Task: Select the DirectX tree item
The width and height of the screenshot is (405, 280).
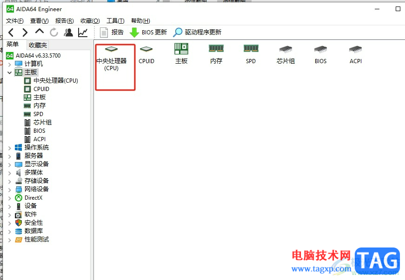Action: point(29,198)
